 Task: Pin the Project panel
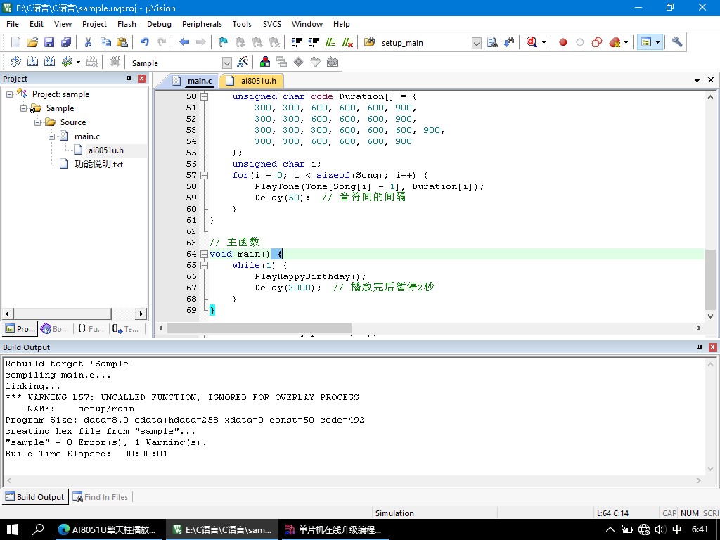pyautogui.click(x=129, y=79)
